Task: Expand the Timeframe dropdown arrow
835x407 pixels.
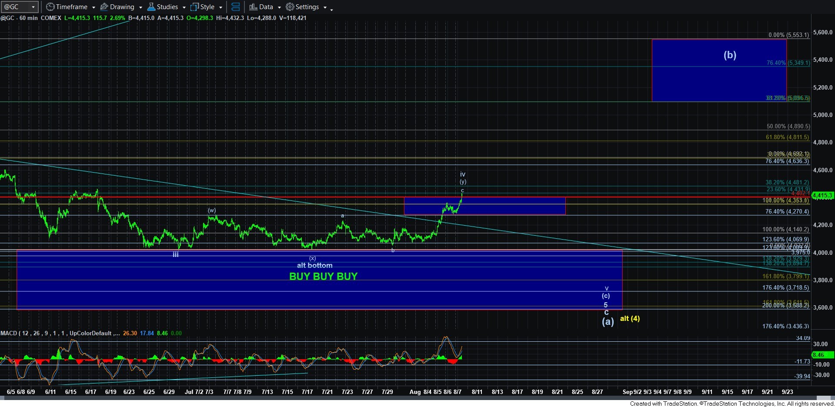Action: tap(94, 7)
